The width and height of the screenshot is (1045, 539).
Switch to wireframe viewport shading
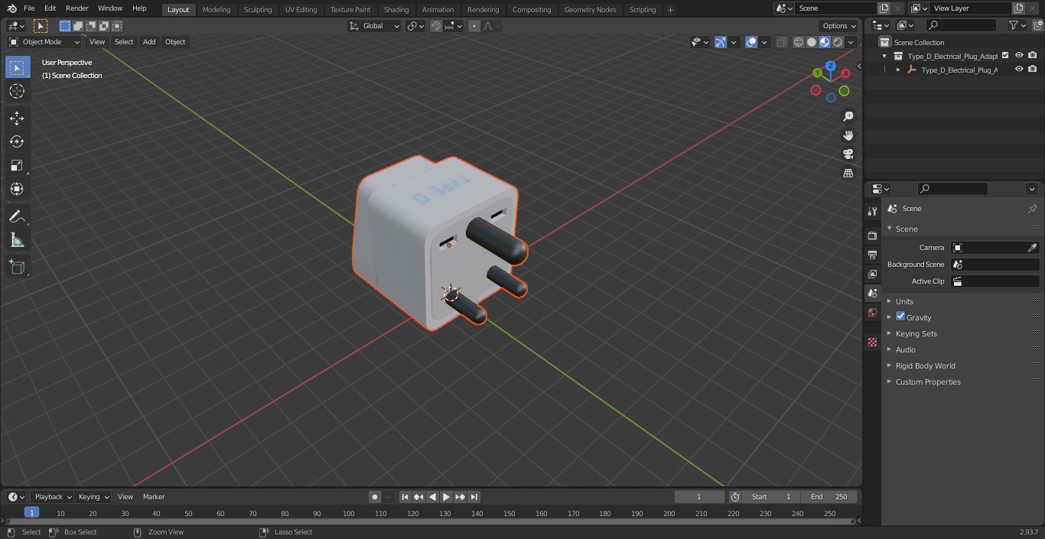(799, 42)
